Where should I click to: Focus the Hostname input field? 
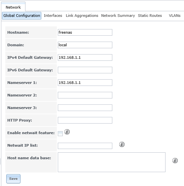85,32
